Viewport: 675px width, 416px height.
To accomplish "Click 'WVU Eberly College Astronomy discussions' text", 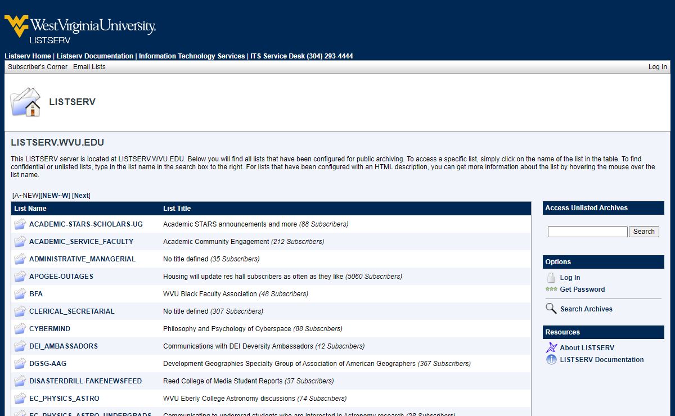I will point(229,399).
